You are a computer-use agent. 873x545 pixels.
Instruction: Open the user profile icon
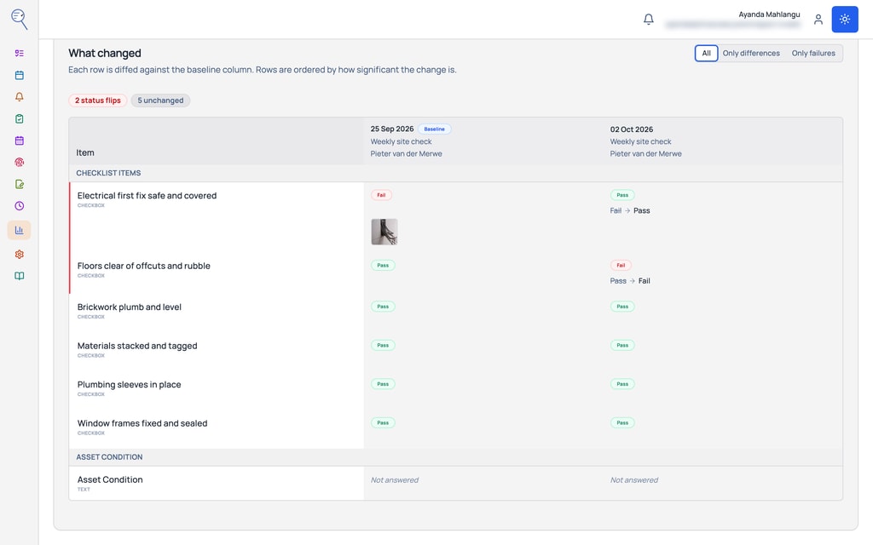818,20
